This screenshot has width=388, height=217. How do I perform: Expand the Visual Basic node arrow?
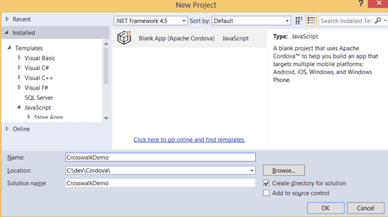pyautogui.click(x=19, y=58)
